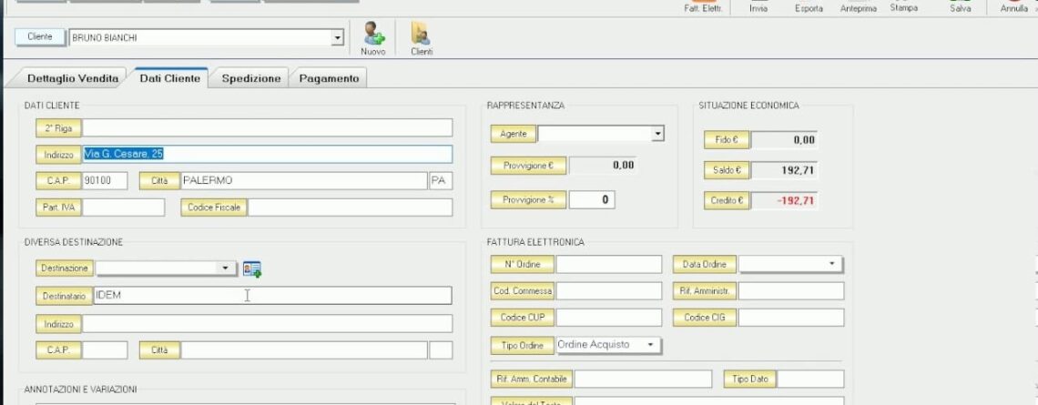Click the Fido value 0,00

click(785, 139)
